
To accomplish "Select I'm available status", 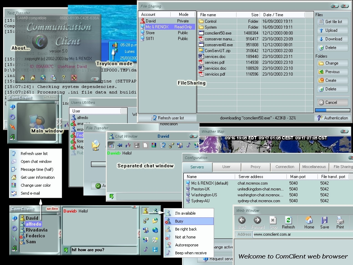I will [189, 213].
